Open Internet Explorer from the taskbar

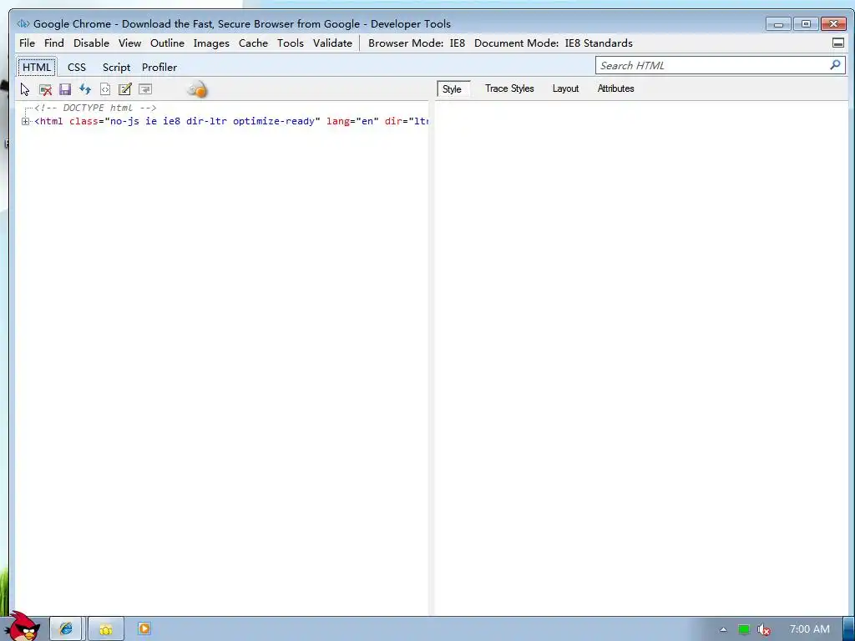click(x=66, y=628)
